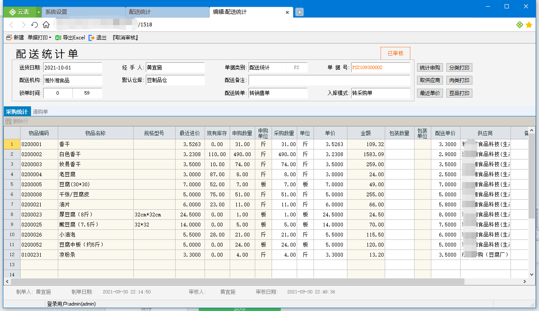Click the 删除行 toolbar button
539x311 pixels.
(x=17, y=121)
